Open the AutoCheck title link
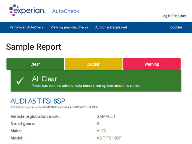The image size is (192, 144). tap(66, 11)
